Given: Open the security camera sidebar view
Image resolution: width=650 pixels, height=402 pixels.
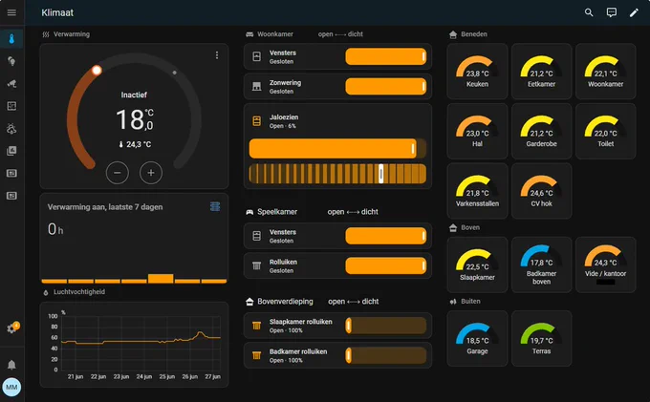Looking at the screenshot, I should tap(11, 84).
